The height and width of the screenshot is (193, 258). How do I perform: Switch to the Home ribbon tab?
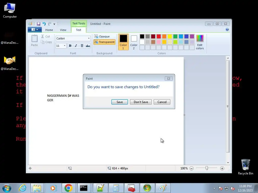click(x=49, y=30)
